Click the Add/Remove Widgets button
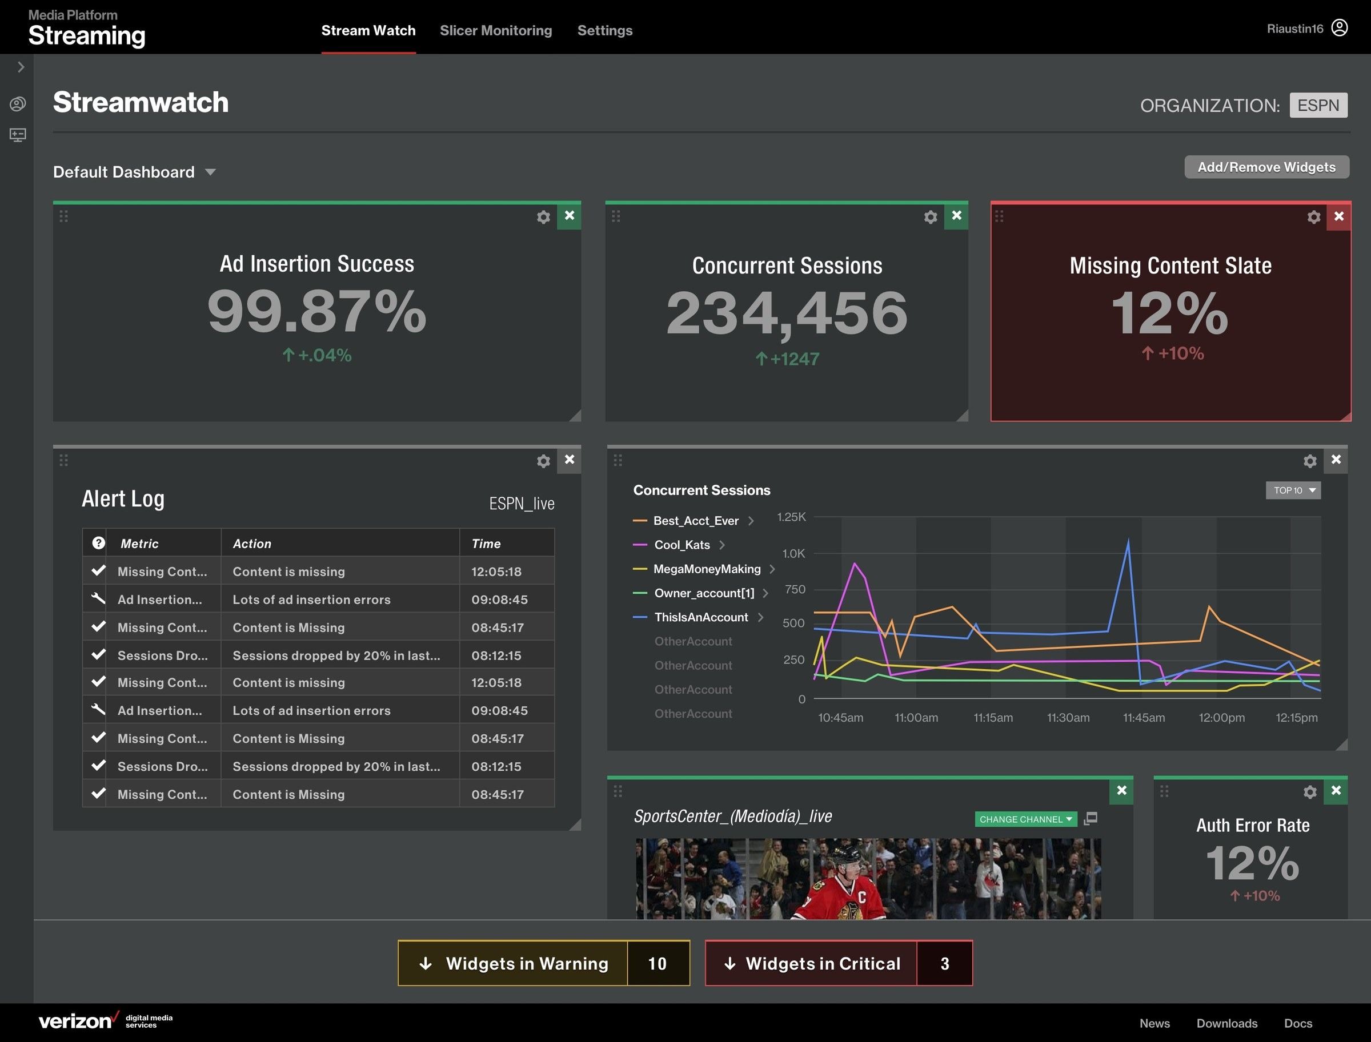The height and width of the screenshot is (1042, 1371). pos(1266,167)
